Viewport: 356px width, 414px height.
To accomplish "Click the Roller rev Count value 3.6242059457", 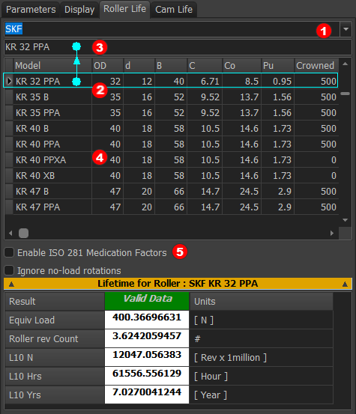I will [147, 338].
